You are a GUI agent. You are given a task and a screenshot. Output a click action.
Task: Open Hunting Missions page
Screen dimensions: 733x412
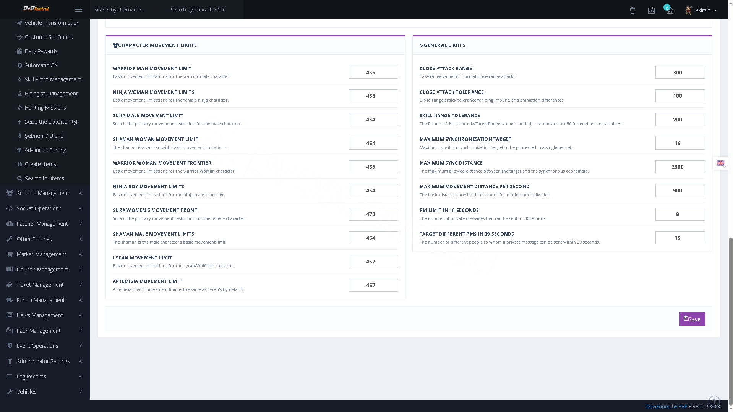[x=45, y=108]
